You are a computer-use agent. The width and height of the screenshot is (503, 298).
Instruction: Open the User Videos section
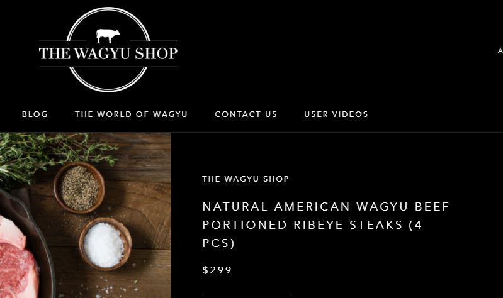(x=336, y=114)
